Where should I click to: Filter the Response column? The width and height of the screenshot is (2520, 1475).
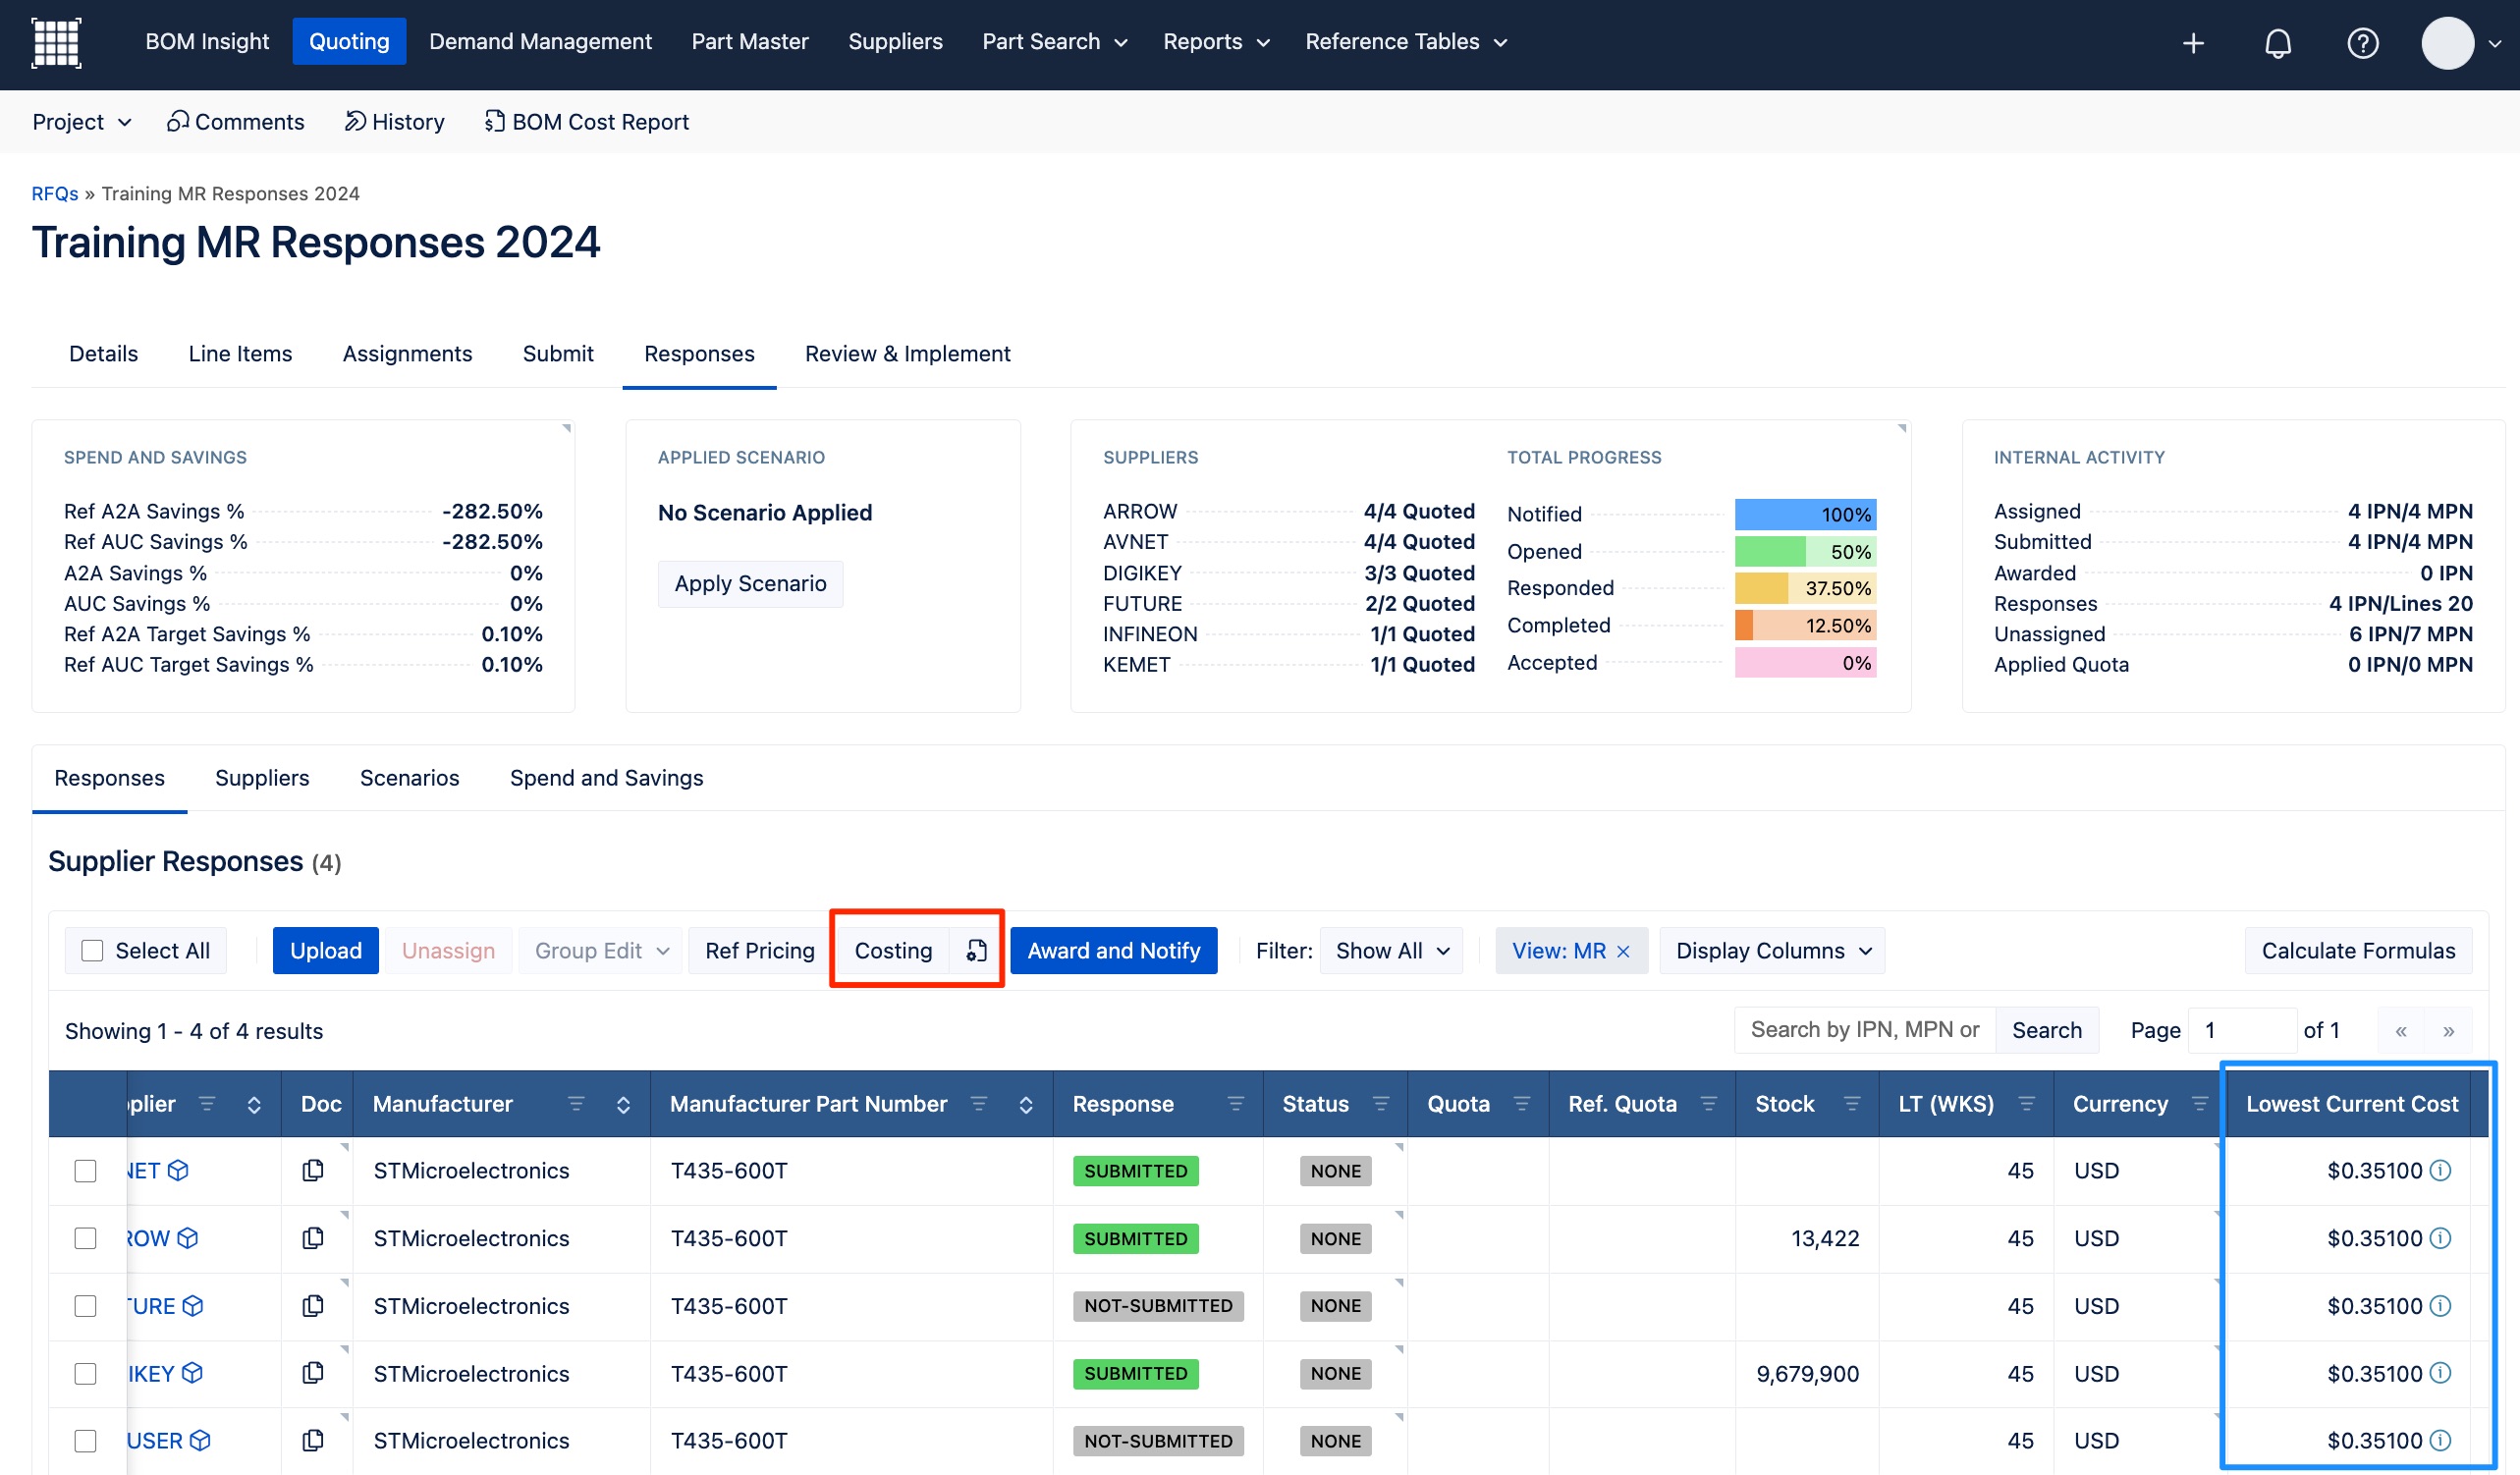[1236, 1104]
